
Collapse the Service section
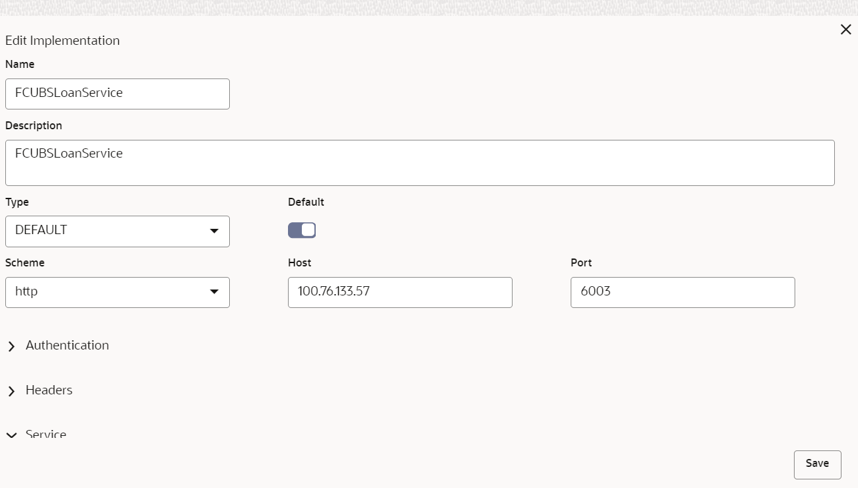(46, 434)
